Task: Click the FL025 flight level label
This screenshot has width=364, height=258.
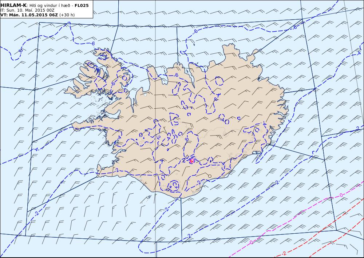Action: coord(82,5)
